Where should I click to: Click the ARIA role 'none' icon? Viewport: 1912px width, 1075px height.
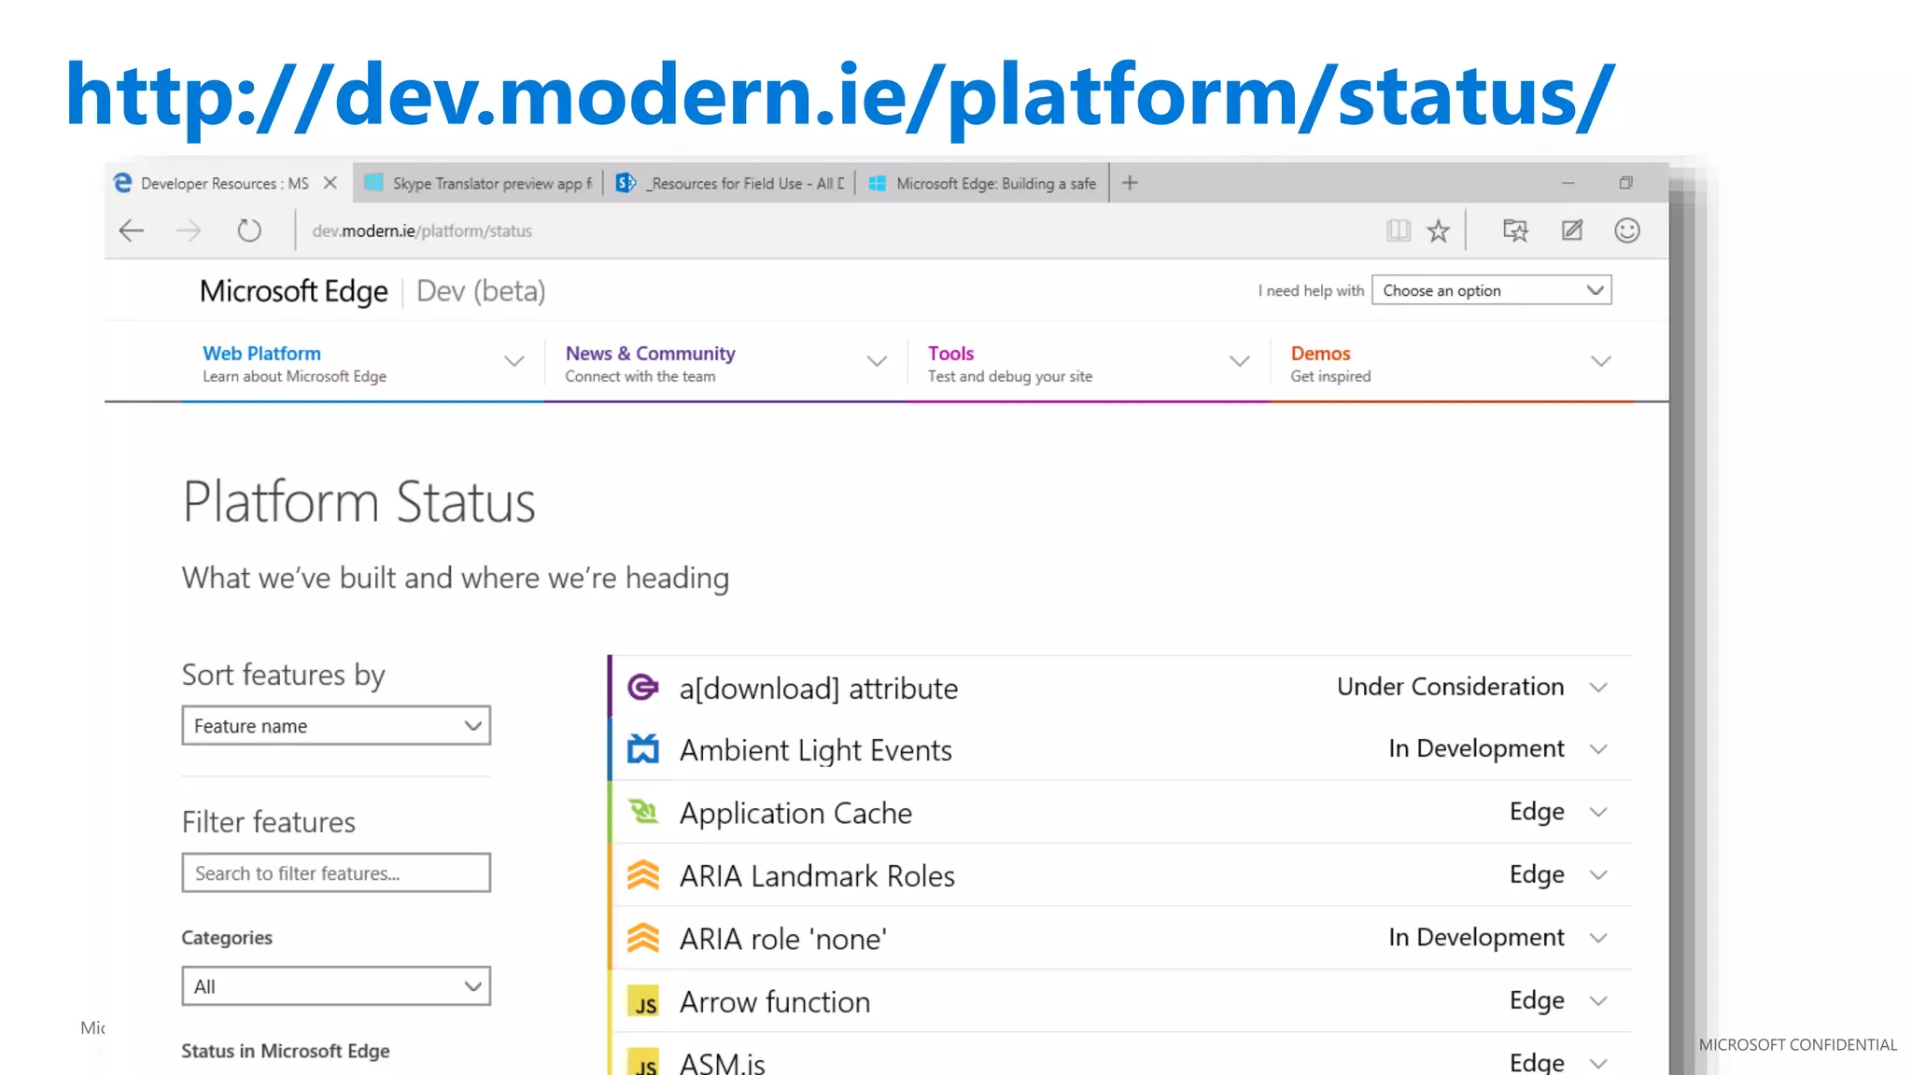642,938
